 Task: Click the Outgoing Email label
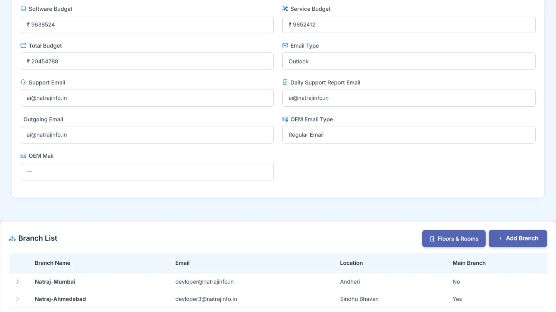[43, 119]
